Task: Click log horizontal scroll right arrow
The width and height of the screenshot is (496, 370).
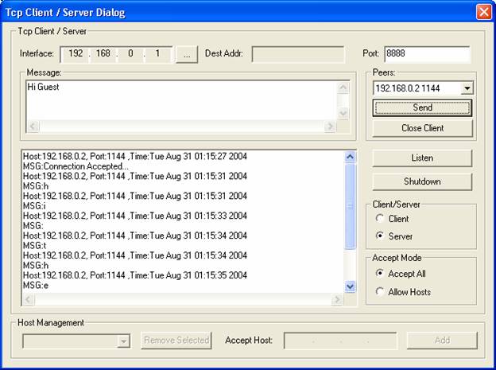Action: [x=337, y=299]
